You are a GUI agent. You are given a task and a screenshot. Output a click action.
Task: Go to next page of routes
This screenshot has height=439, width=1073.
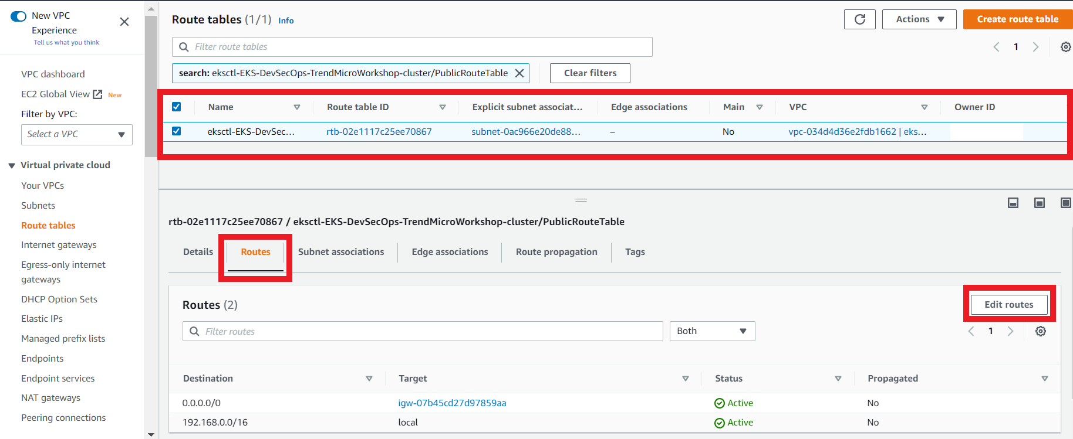click(x=1011, y=331)
